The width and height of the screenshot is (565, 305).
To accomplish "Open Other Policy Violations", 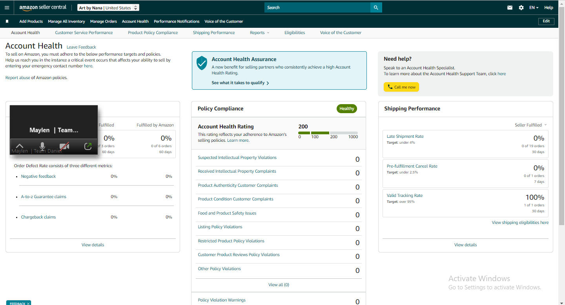I will [219, 269].
